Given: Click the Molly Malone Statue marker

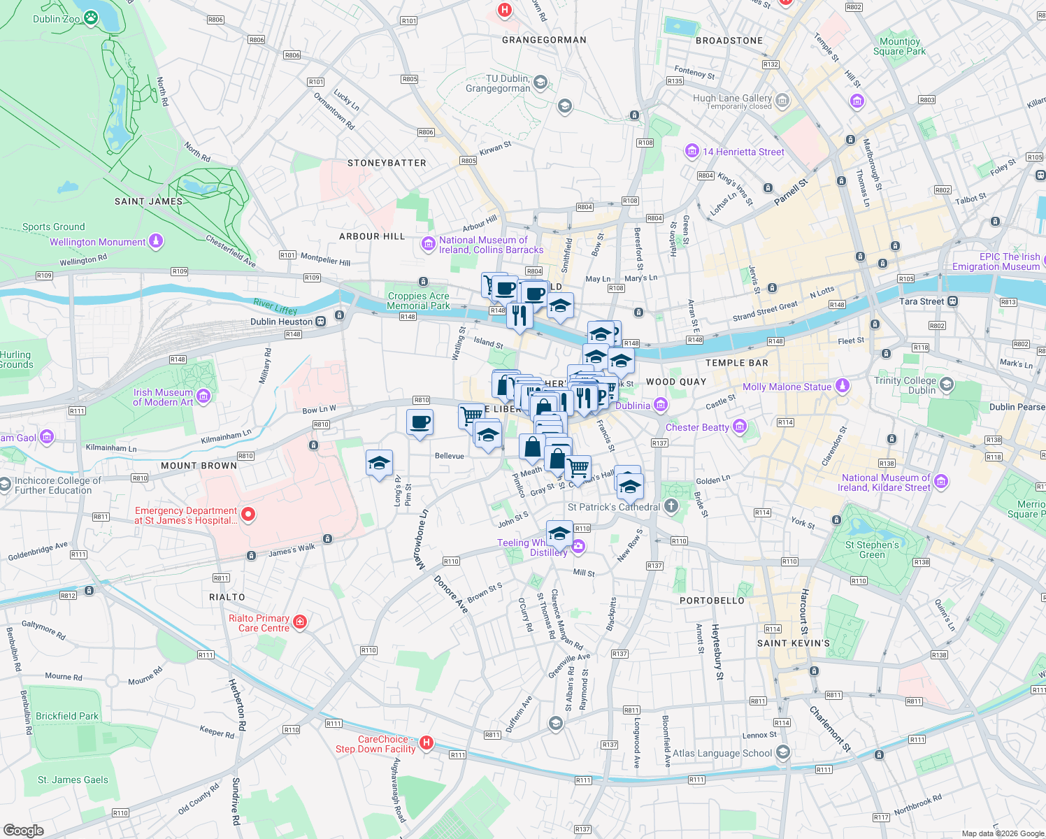Looking at the screenshot, I should [843, 386].
